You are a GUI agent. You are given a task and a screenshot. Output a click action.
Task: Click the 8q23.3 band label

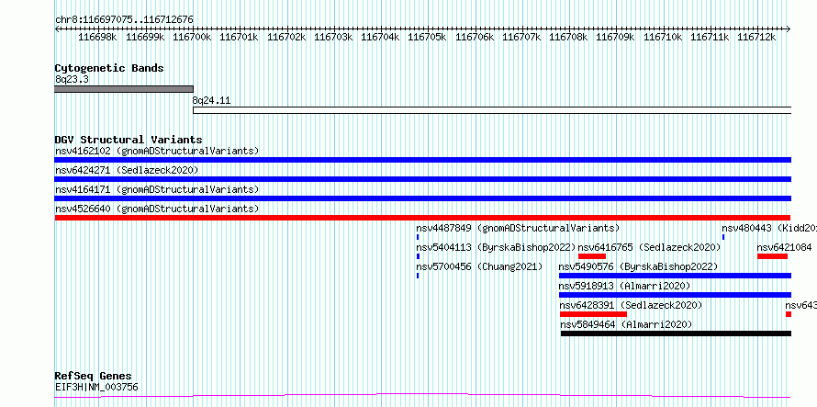[72, 79]
